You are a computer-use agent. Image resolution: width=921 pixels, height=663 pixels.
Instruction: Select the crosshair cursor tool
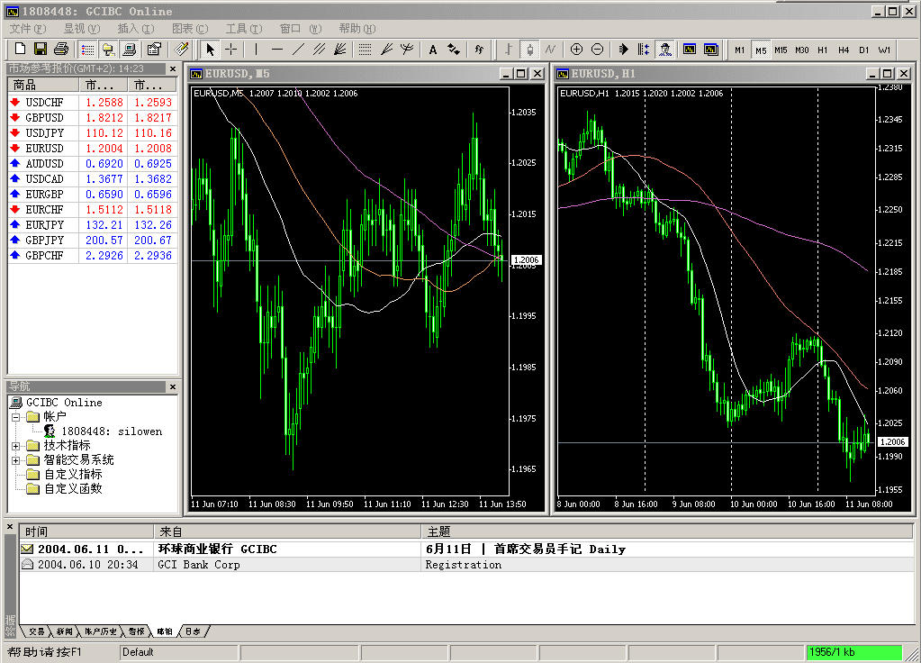(231, 50)
